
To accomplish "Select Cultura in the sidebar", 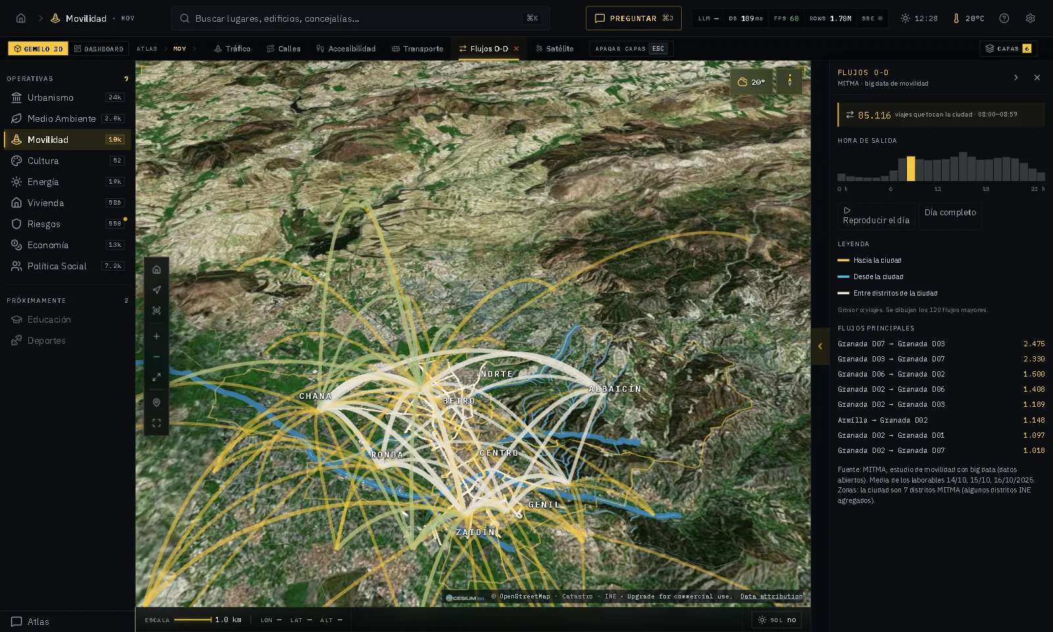I will [67, 161].
